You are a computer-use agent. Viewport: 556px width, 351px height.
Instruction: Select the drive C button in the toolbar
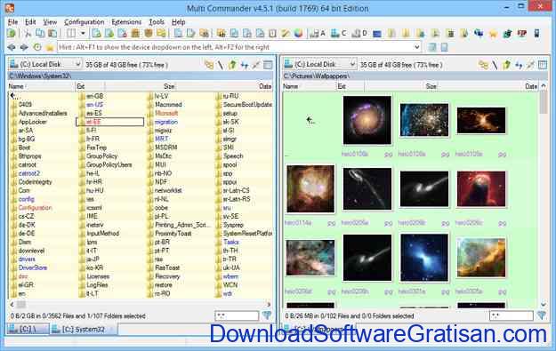338,34
